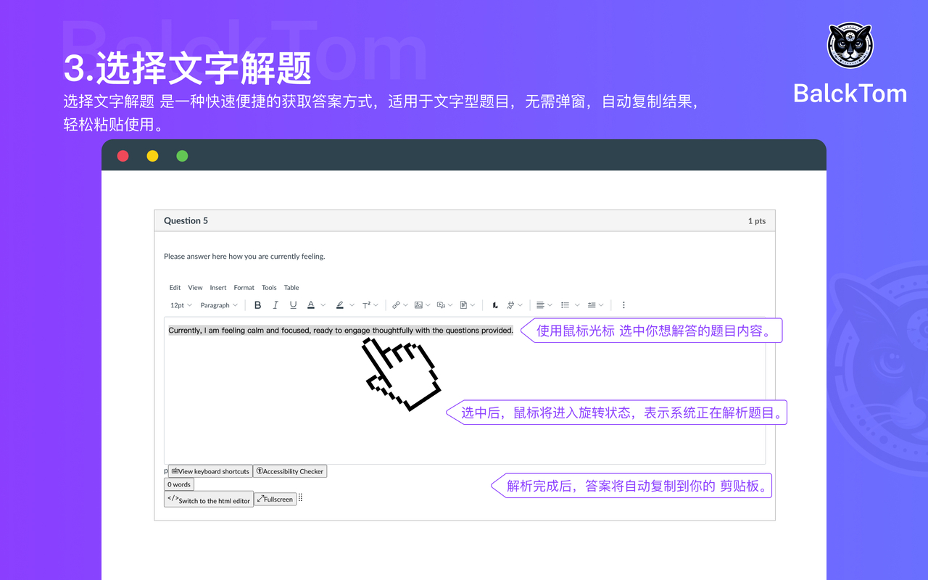The image size is (928, 580).
Task: Toggle underline formatting in the editor toolbar
Action: (x=293, y=305)
